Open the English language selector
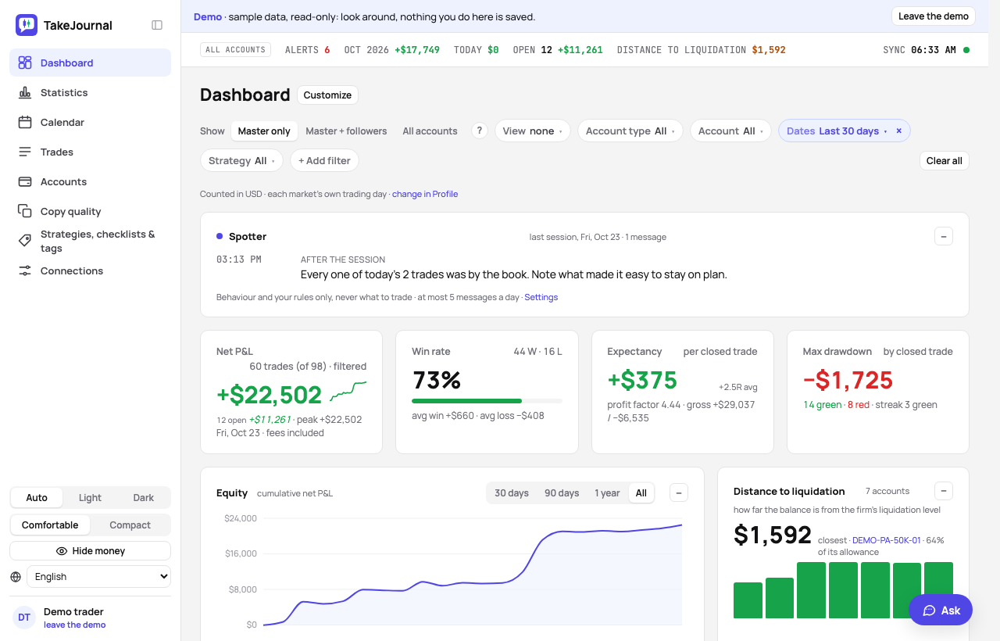The height and width of the screenshot is (641, 1000). 98,577
